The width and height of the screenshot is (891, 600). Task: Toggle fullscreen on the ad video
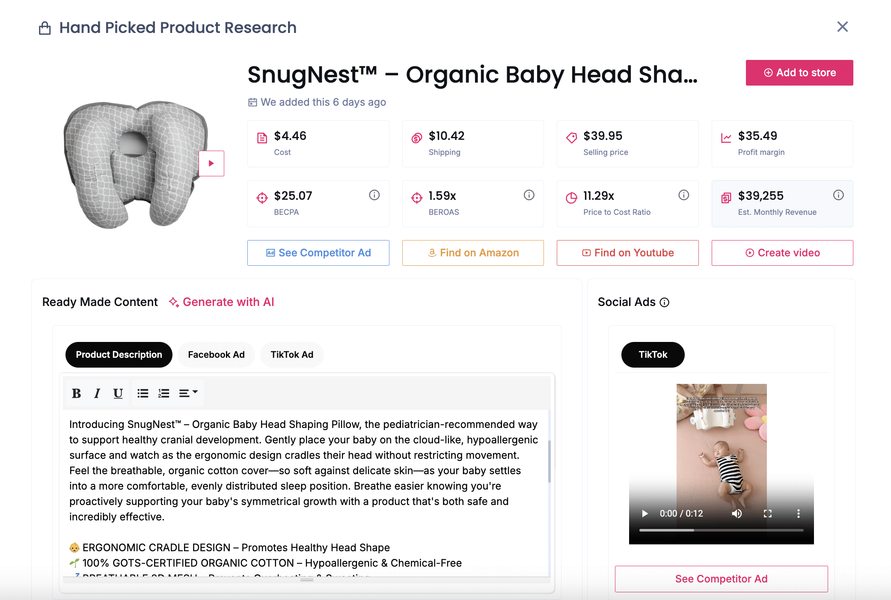(x=768, y=514)
